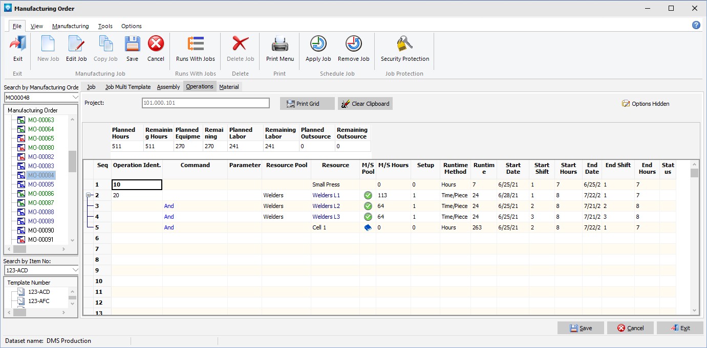Collapse the tree node at sequence 2
Image resolution: width=707 pixels, height=348 pixels.
pyautogui.click(x=89, y=195)
